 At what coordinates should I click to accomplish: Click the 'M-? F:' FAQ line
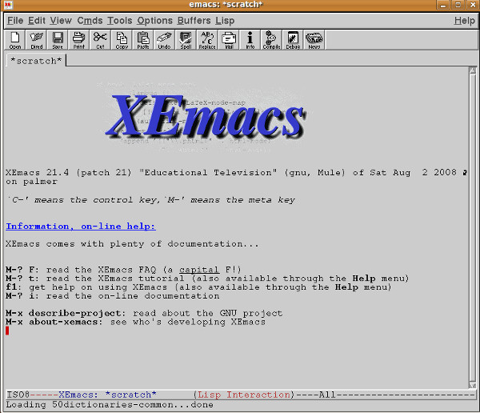(123, 270)
